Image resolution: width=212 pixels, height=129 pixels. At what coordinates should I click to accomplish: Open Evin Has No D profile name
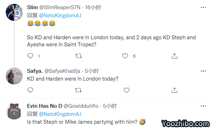44,106
